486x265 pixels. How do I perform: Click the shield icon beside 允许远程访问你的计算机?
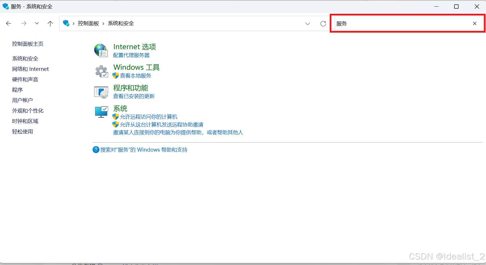click(116, 117)
